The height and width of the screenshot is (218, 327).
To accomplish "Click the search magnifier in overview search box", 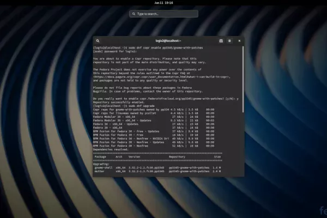I will (134, 14).
